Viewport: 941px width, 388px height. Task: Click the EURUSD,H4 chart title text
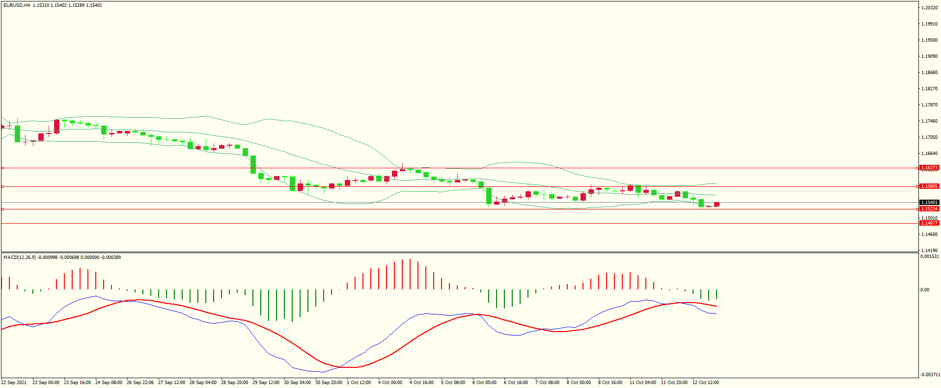click(x=17, y=5)
